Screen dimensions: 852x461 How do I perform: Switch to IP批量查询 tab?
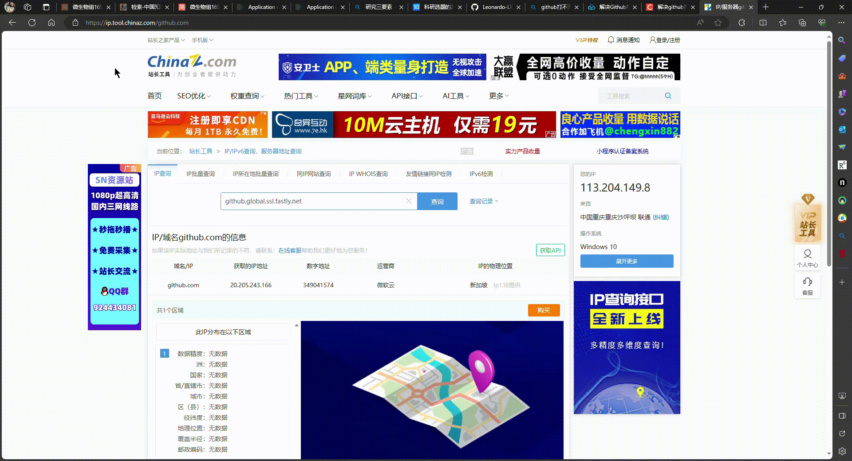pyautogui.click(x=201, y=174)
